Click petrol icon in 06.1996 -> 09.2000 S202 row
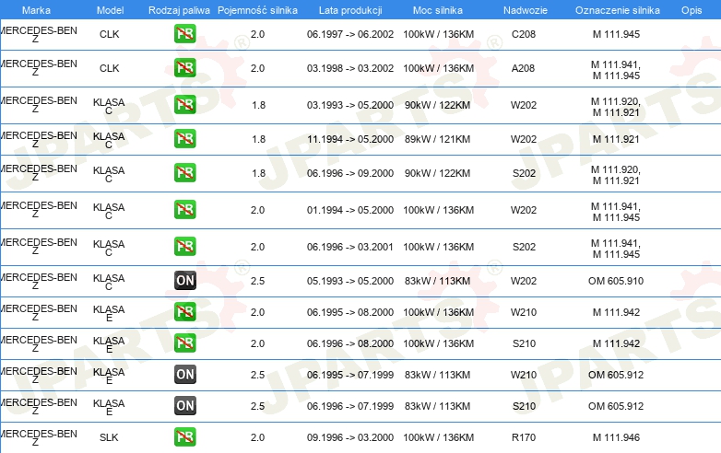This screenshot has width=721, height=453. (184, 172)
